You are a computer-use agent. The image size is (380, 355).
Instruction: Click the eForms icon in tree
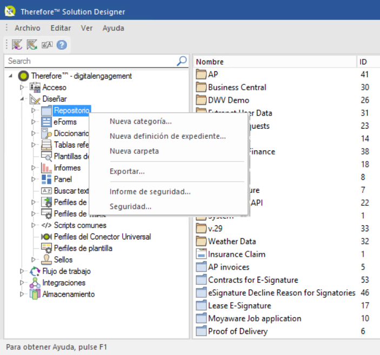(x=46, y=122)
